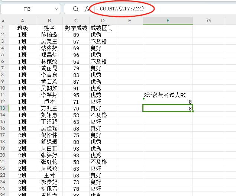Click the fx insert function icon
This screenshot has width=236, height=196.
[x=87, y=9]
